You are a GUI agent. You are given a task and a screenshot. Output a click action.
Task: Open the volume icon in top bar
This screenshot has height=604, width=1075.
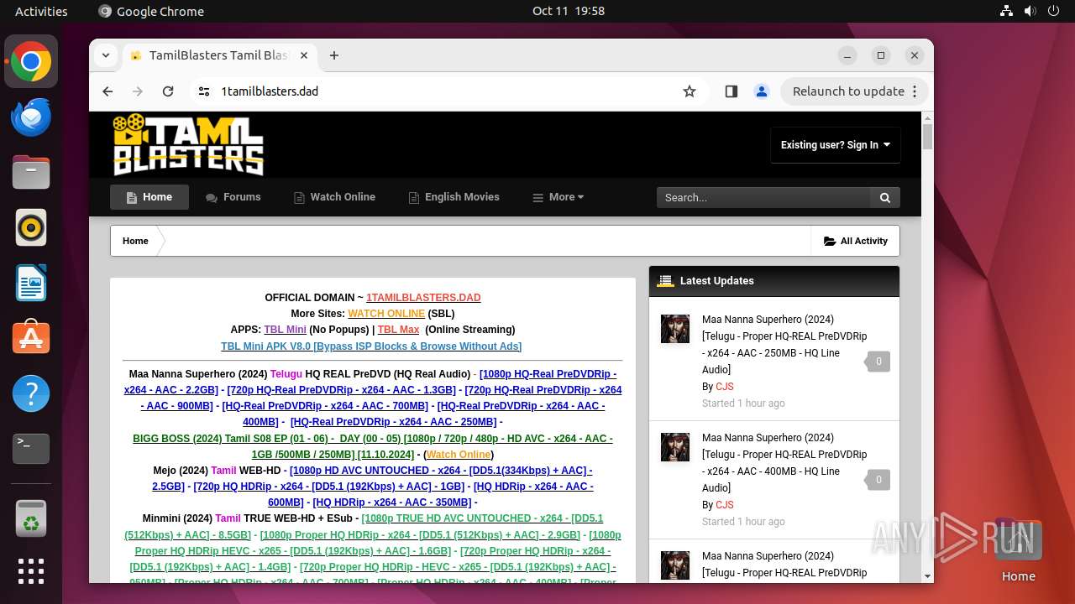[1030, 11]
